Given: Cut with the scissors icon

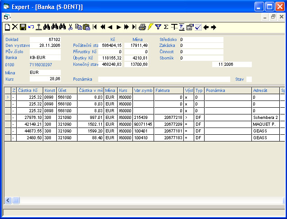Looking at the screenshot, I should [x=70, y=27].
